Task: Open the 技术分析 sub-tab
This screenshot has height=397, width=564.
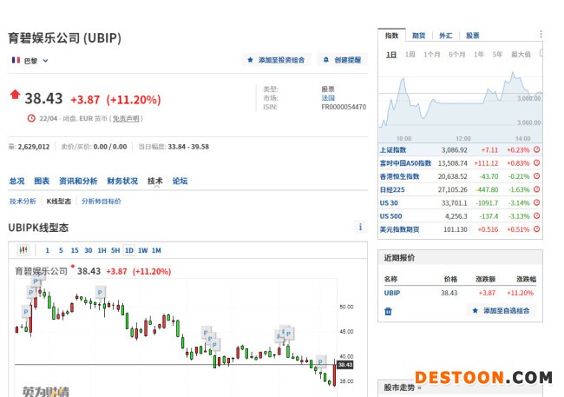Action: pyautogui.click(x=23, y=201)
